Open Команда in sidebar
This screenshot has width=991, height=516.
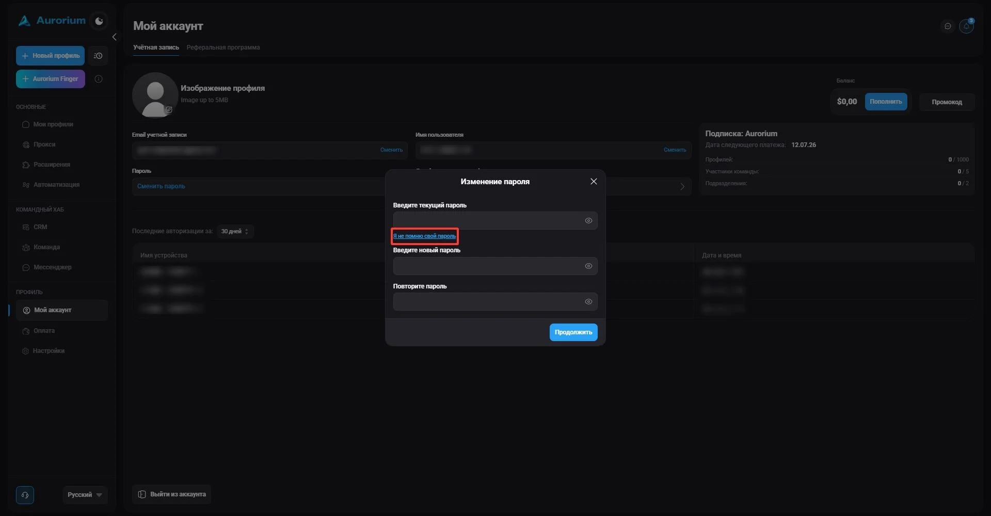(x=41, y=247)
